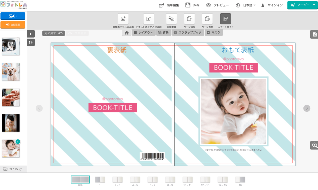The height and width of the screenshot is (190, 318).
Task: Open the プレビュー preview
Action: [x=217, y=5]
